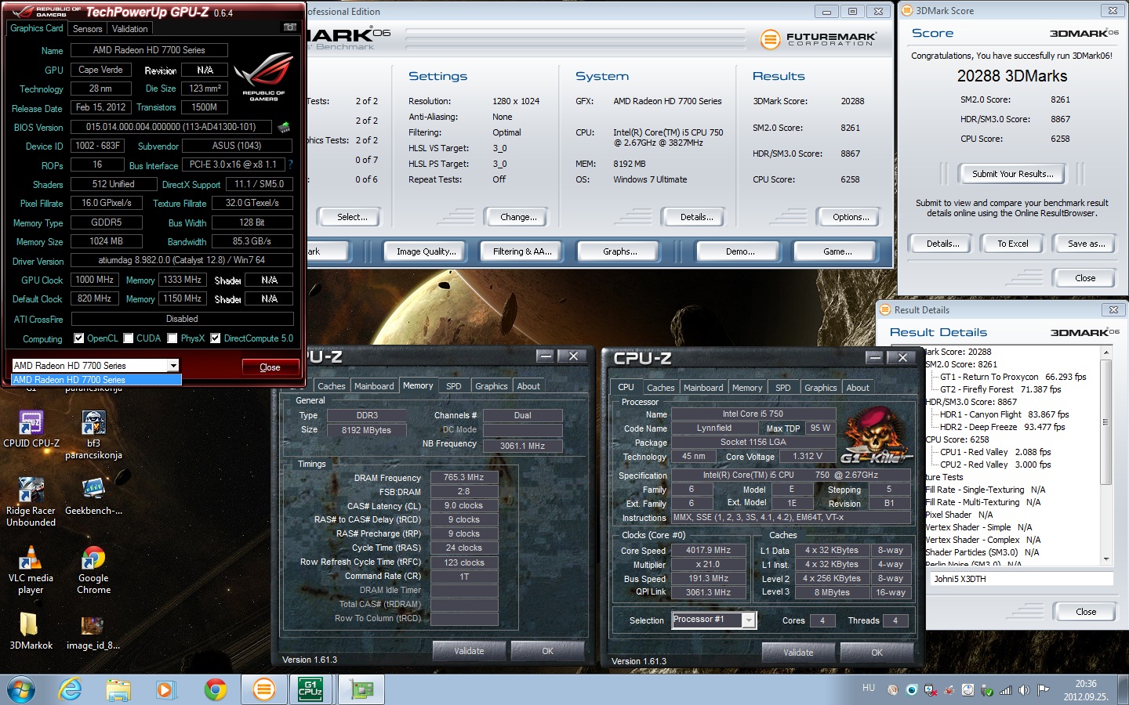Click Submit Your Results button
1129x705 pixels.
(1012, 174)
